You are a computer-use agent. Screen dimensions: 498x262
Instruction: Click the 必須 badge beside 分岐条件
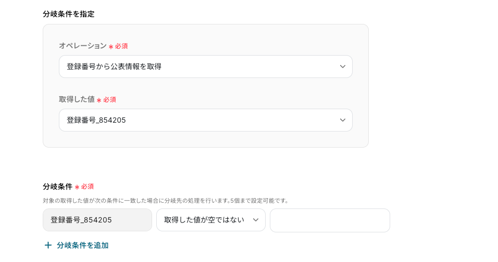pos(88,187)
